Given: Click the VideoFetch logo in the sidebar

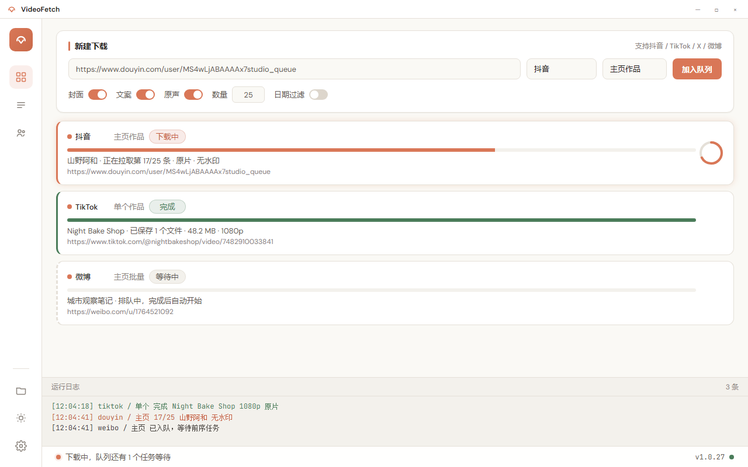Looking at the screenshot, I should click(21, 40).
